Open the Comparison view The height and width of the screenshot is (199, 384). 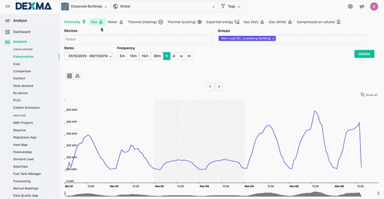click(22, 71)
